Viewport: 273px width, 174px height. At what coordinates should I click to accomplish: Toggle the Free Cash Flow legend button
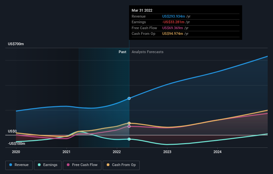coord(82,165)
